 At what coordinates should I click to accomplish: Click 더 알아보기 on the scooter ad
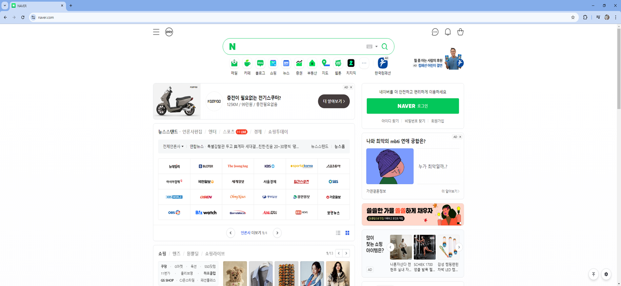coord(334,101)
